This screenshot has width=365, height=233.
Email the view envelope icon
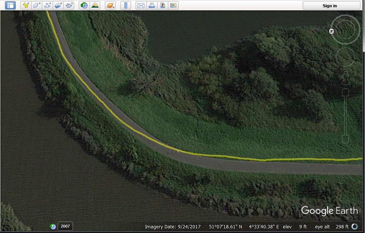141,5
